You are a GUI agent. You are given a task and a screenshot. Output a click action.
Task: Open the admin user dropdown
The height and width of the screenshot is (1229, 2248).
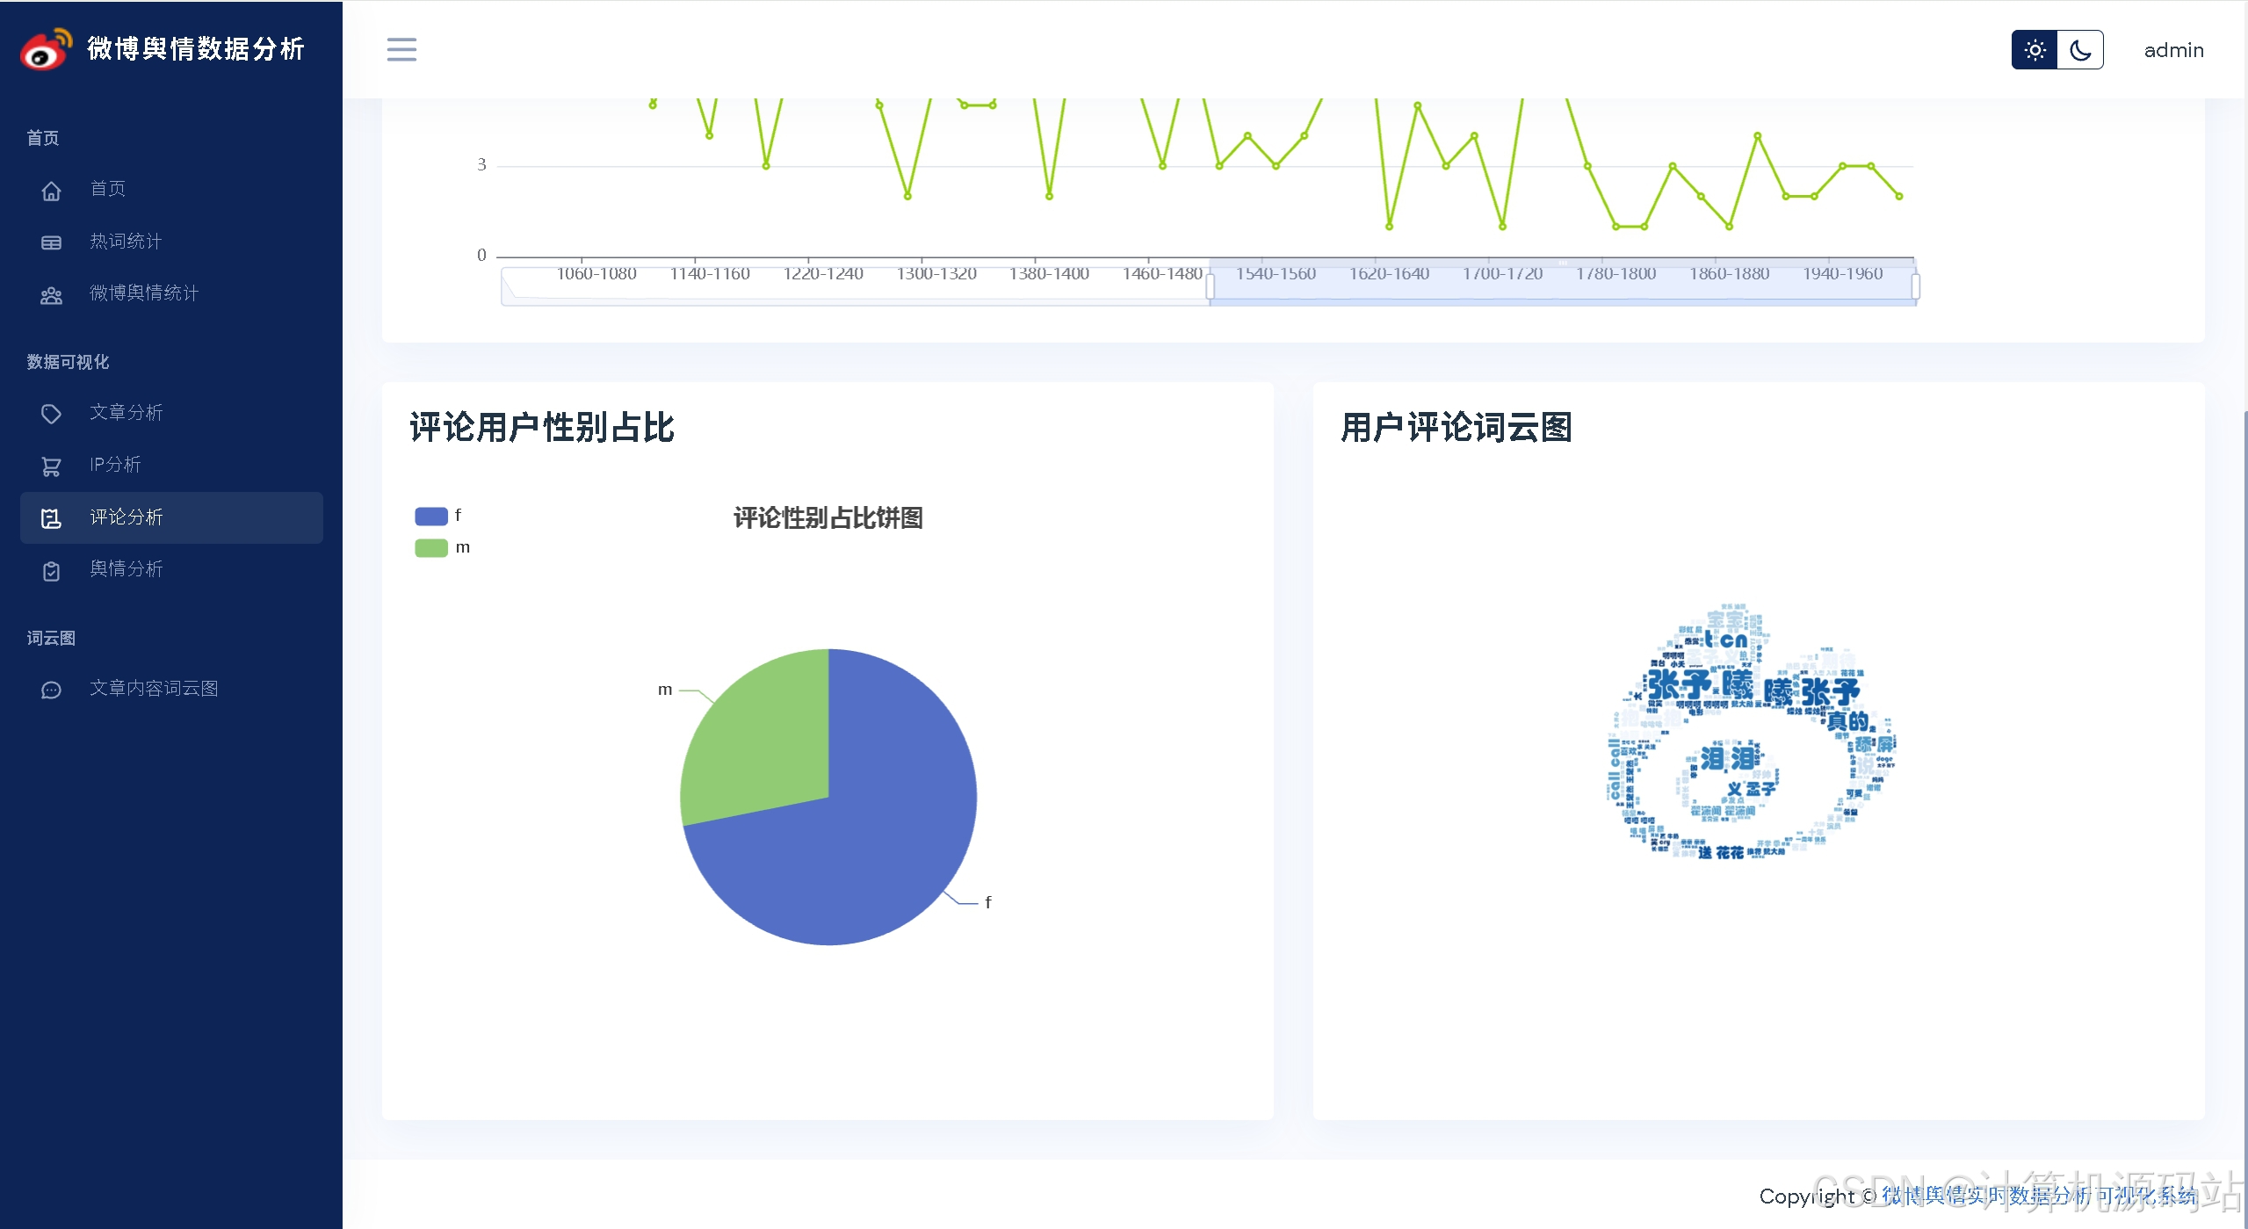[x=2173, y=50]
